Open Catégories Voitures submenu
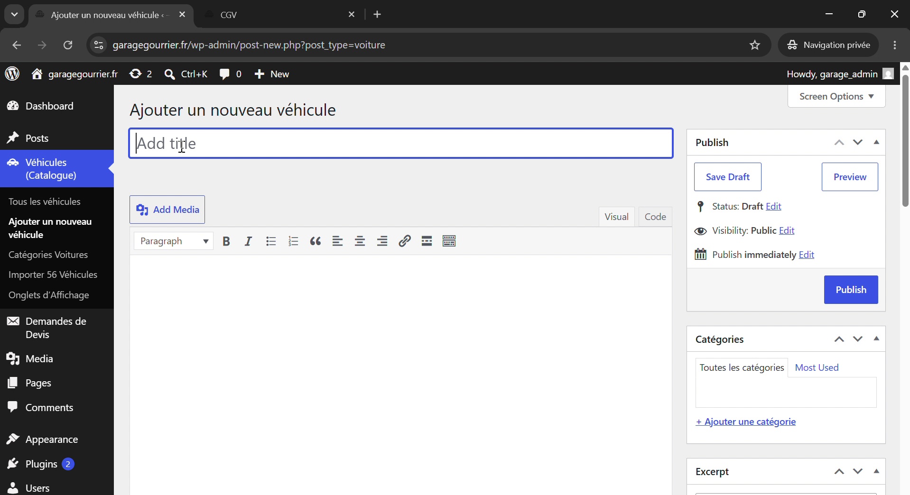The height and width of the screenshot is (495, 910). (x=48, y=255)
